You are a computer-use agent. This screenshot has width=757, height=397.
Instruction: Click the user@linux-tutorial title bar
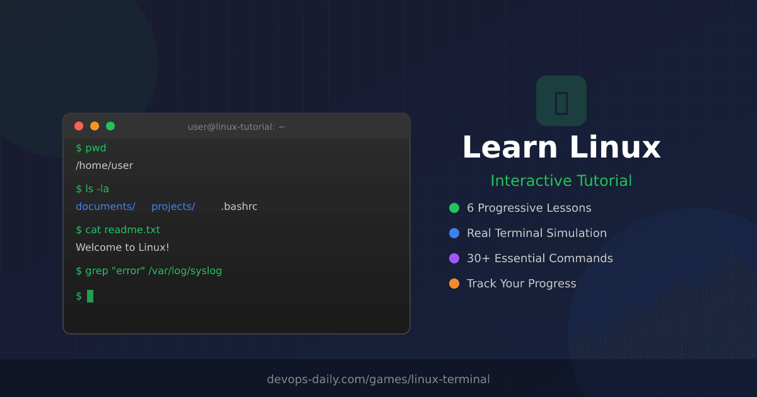pyautogui.click(x=235, y=126)
